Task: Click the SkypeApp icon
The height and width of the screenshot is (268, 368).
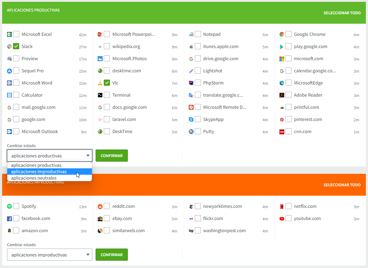Action: (x=191, y=119)
